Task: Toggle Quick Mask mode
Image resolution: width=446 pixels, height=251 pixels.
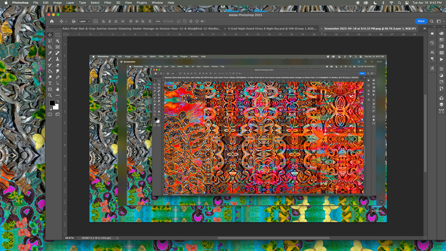Action: coord(50,114)
